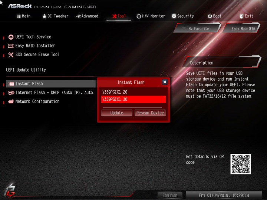Open the H/W Monitor tab

(151, 16)
